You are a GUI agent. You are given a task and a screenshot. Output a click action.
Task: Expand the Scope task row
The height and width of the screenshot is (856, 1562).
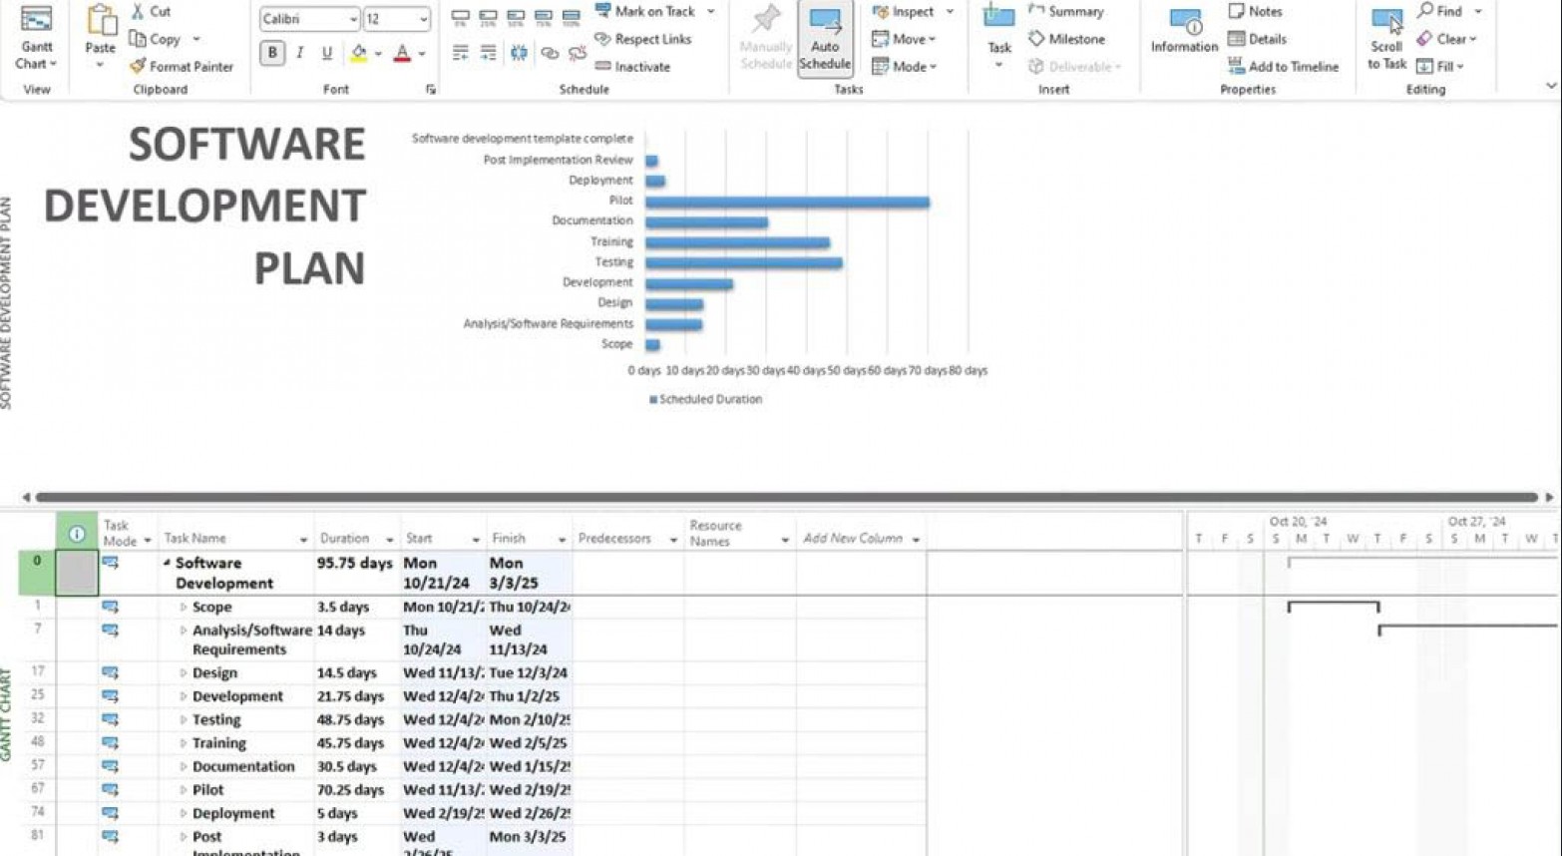(184, 608)
